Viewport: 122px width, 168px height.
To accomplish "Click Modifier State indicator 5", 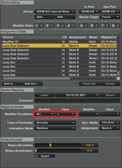I will [x=84, y=25].
